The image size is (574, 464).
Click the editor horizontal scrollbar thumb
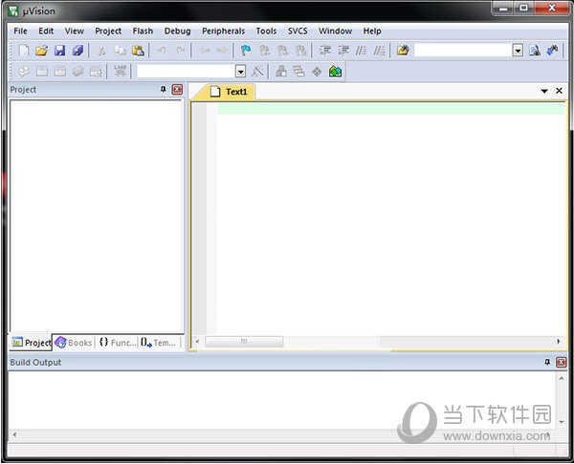coord(244,342)
